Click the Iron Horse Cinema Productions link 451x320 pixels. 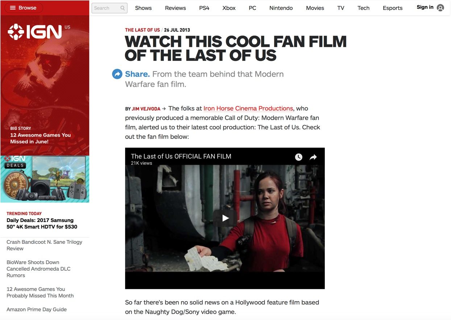tap(248, 108)
